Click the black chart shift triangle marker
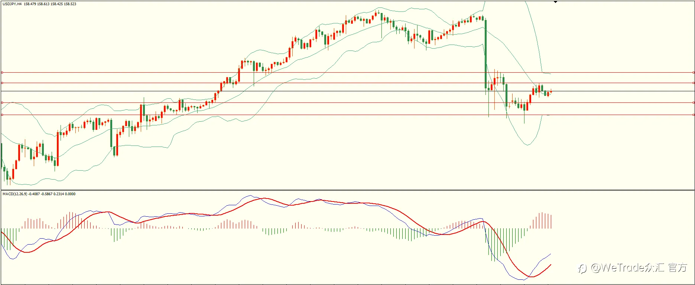The width and height of the screenshot is (695, 285). [x=555, y=2]
